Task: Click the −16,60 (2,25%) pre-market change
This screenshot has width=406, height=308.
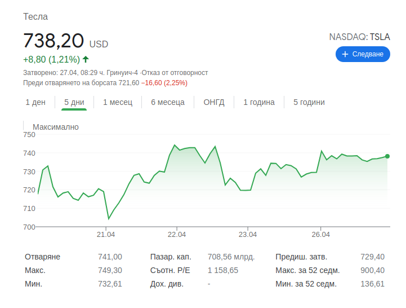Action: [x=164, y=83]
